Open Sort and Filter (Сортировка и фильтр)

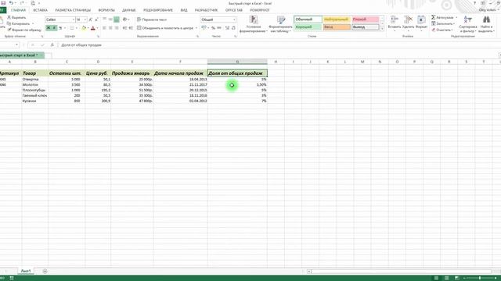point(468,24)
